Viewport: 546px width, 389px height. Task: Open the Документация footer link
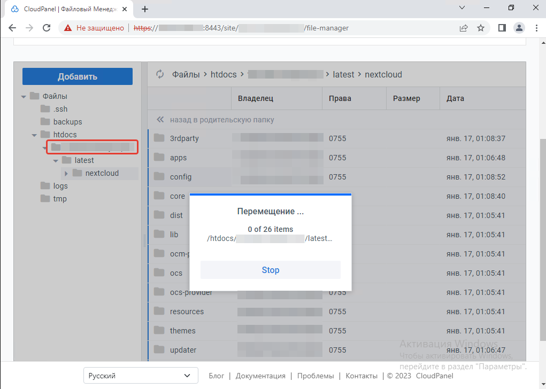point(260,376)
